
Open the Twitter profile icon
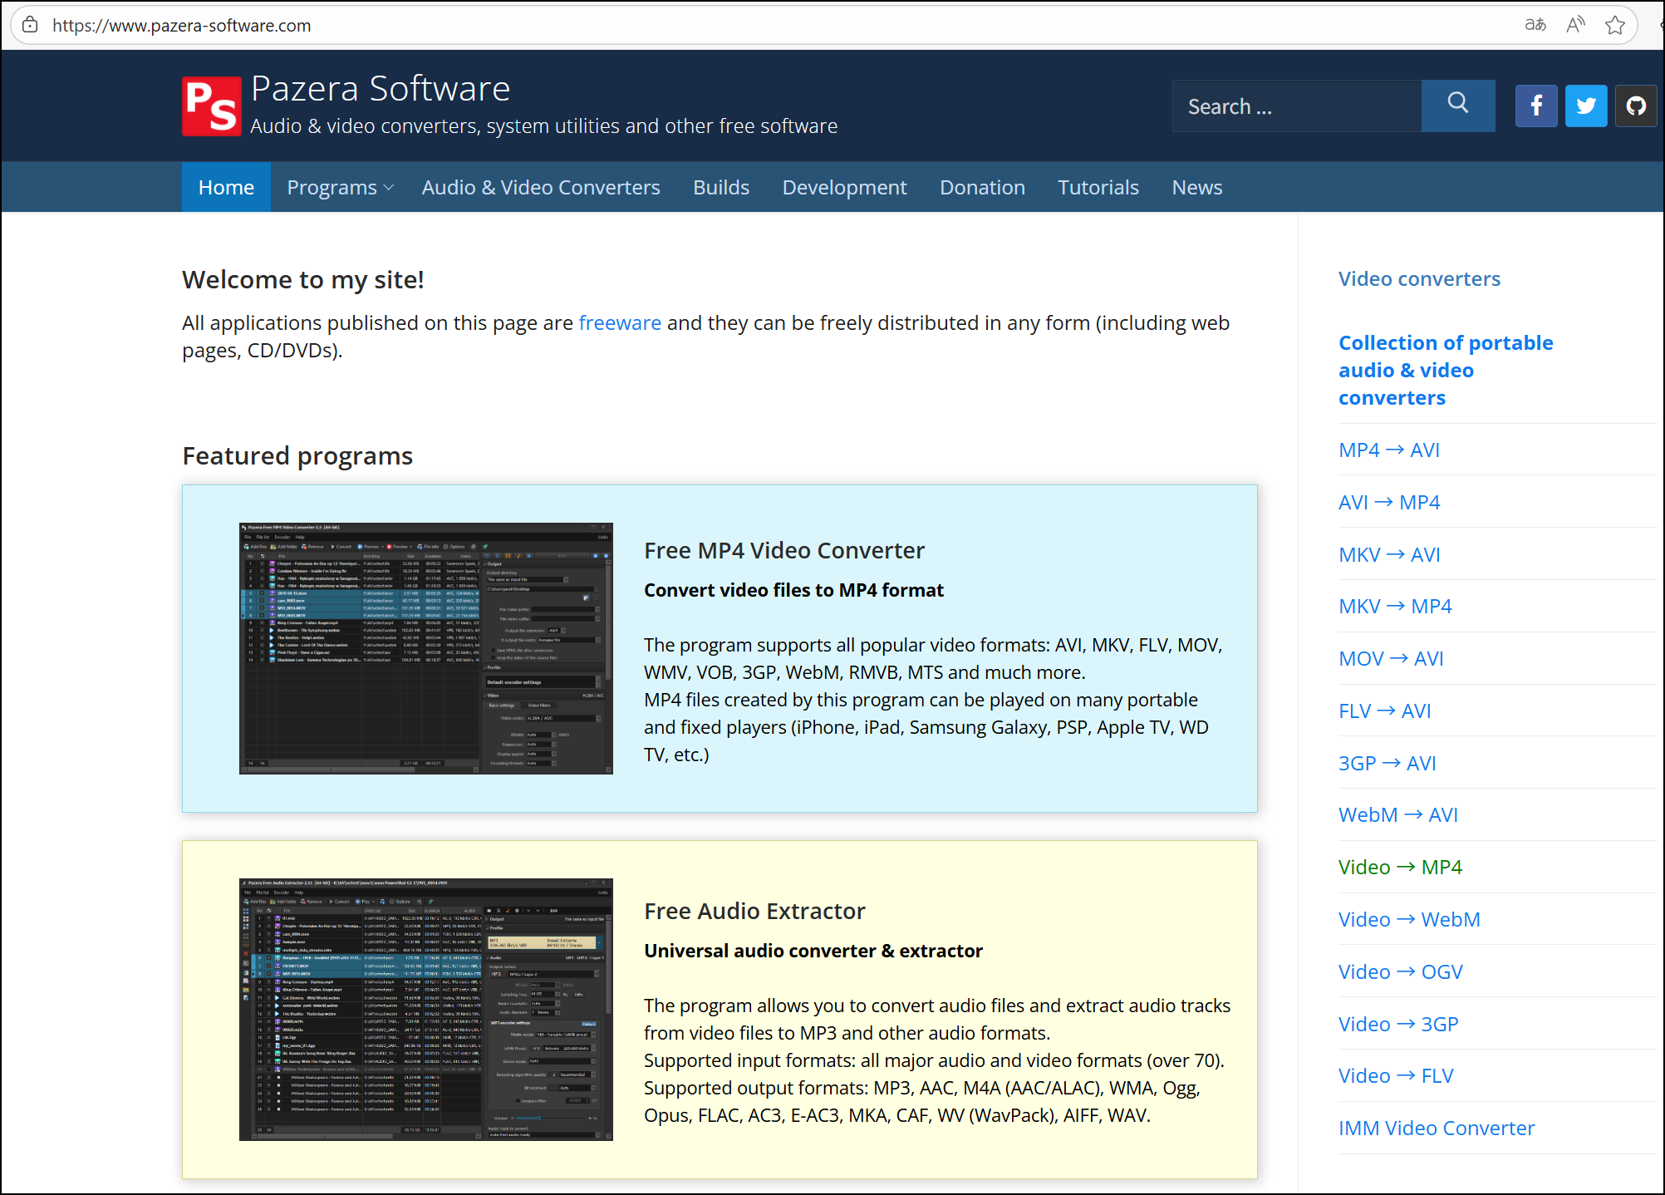pyautogui.click(x=1585, y=106)
